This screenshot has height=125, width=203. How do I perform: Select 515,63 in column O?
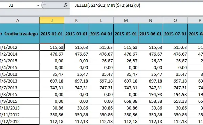coord(175,47)
